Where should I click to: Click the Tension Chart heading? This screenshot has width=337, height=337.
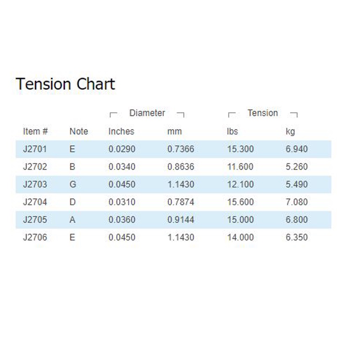coord(65,84)
